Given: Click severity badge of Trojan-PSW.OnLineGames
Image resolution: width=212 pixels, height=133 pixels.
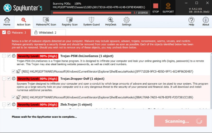Looking at the screenshot, I should 38,56.
